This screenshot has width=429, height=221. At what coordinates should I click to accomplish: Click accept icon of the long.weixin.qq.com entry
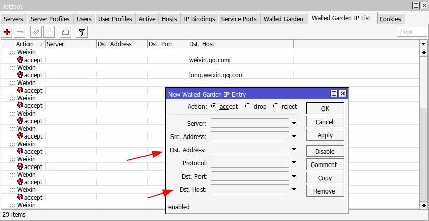[x=20, y=75]
